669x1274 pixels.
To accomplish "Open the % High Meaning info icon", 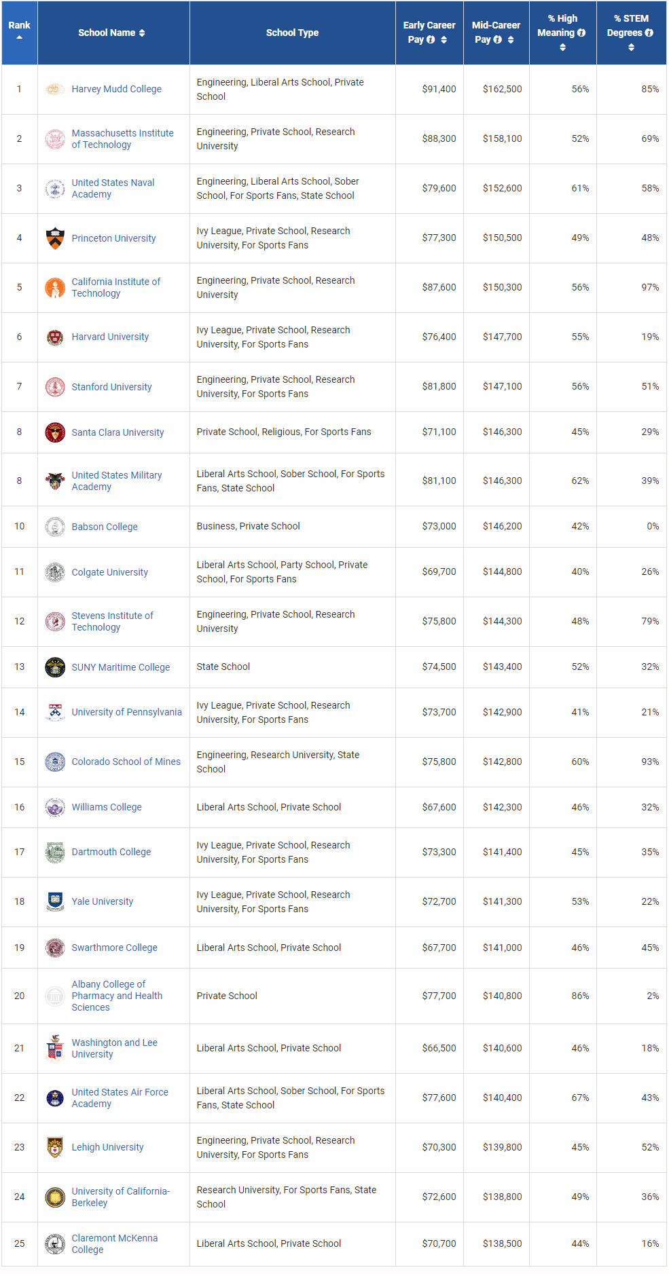I will coord(581,33).
